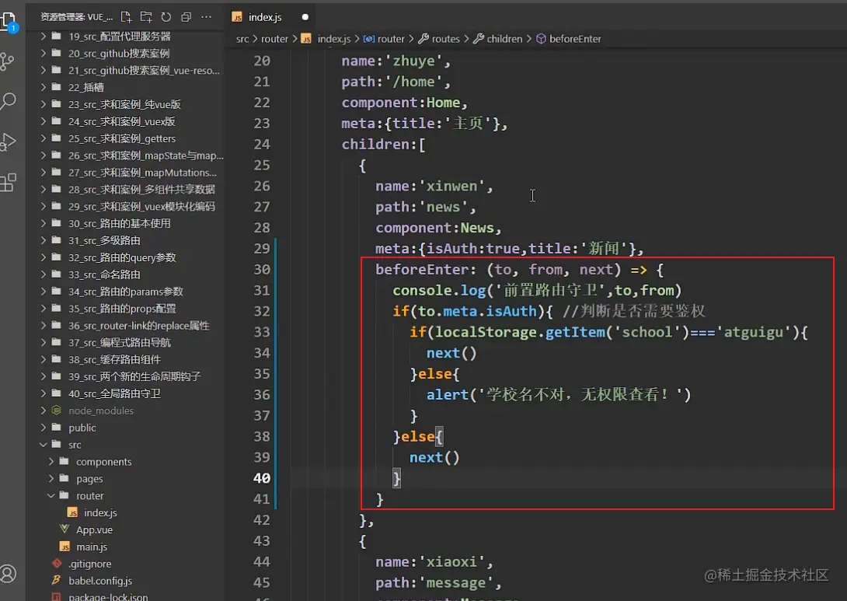Click router folder breadcrumb segment
Viewport: 847px width, 601px height.
click(274, 39)
